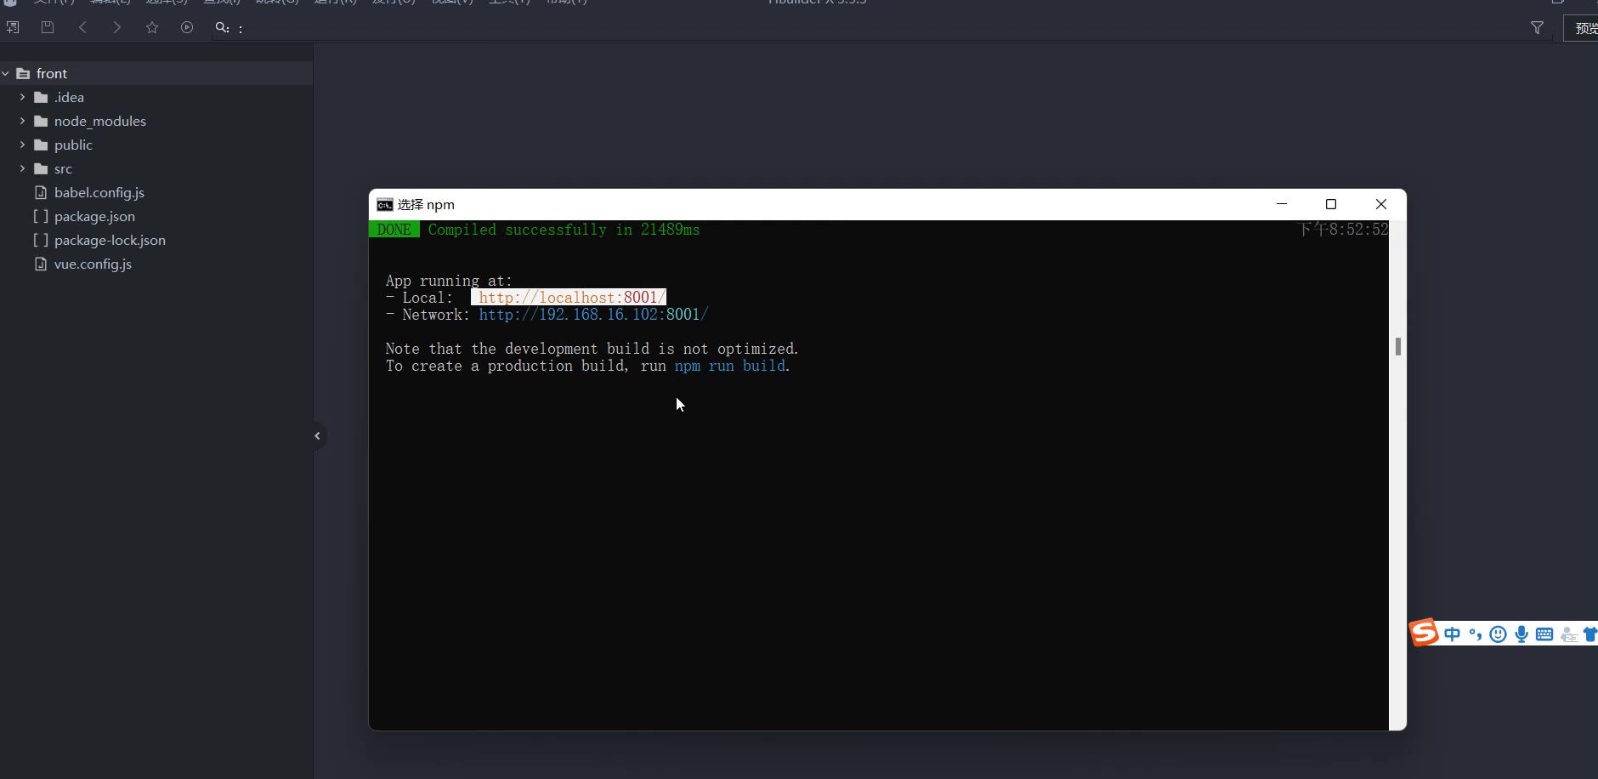This screenshot has width=1598, height=779.
Task: Open the filter funnel icon
Action: [1537, 28]
